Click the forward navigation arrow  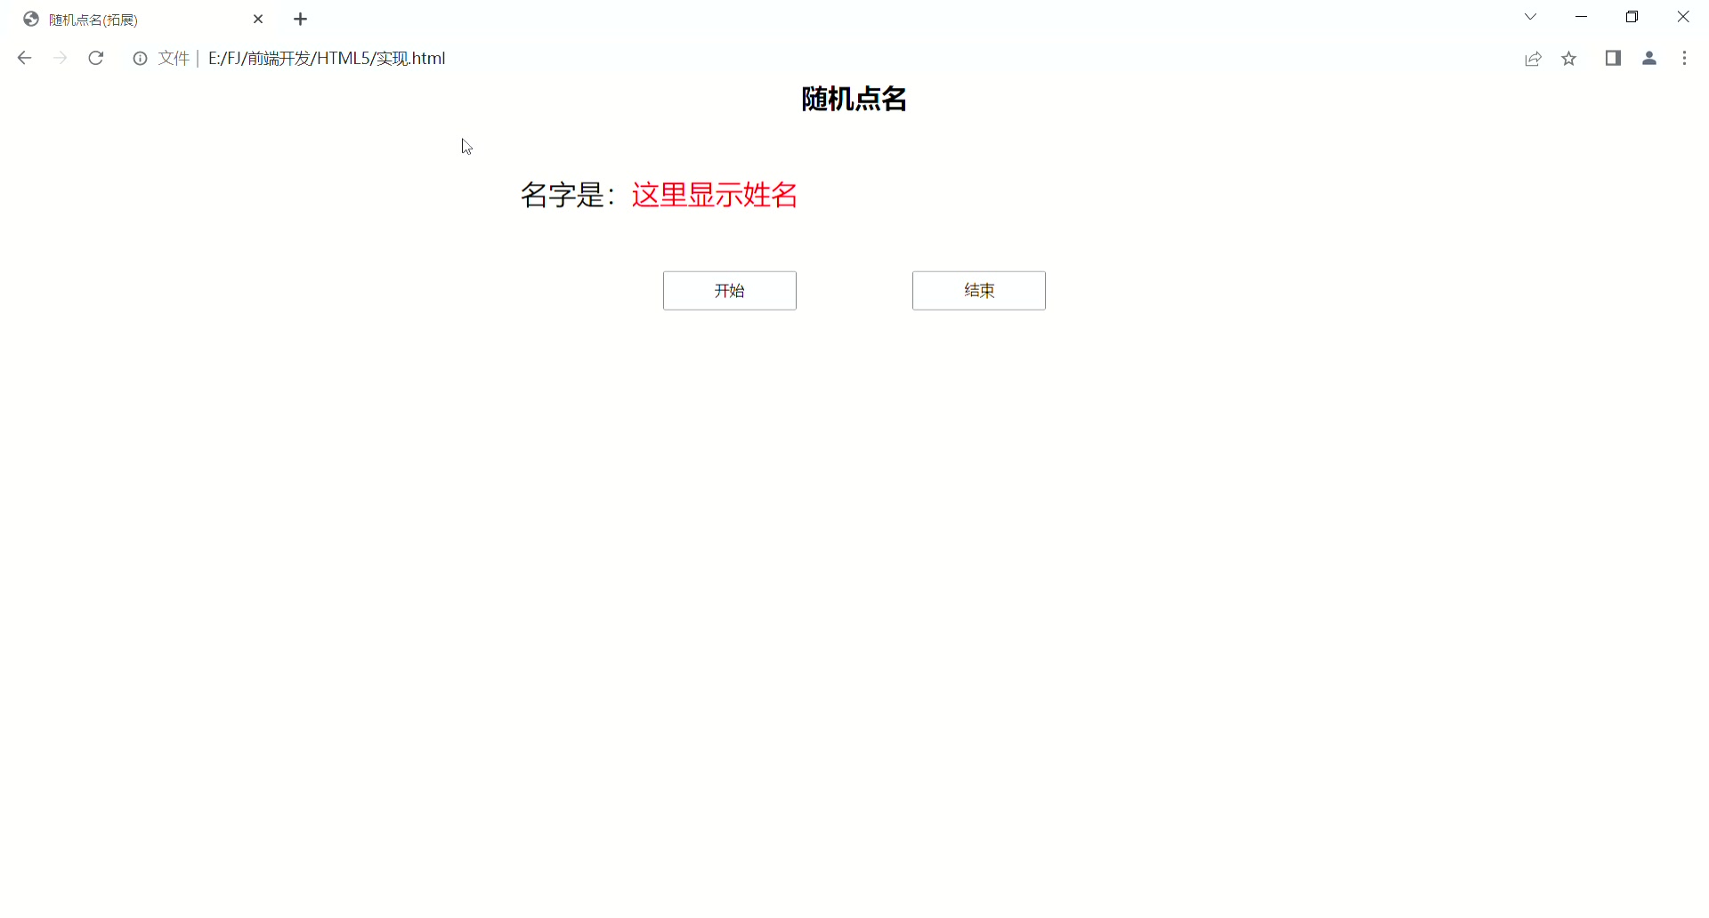pos(61,59)
